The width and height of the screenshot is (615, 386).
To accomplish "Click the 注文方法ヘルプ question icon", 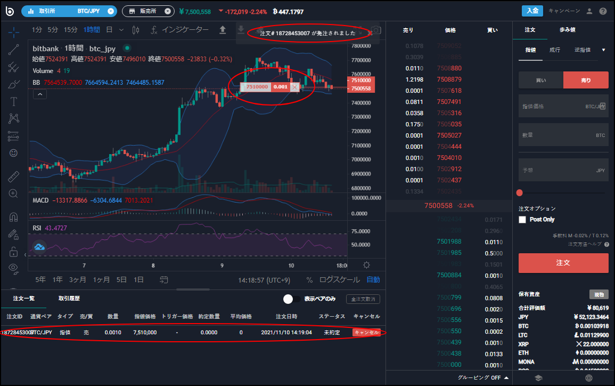I will (x=607, y=244).
